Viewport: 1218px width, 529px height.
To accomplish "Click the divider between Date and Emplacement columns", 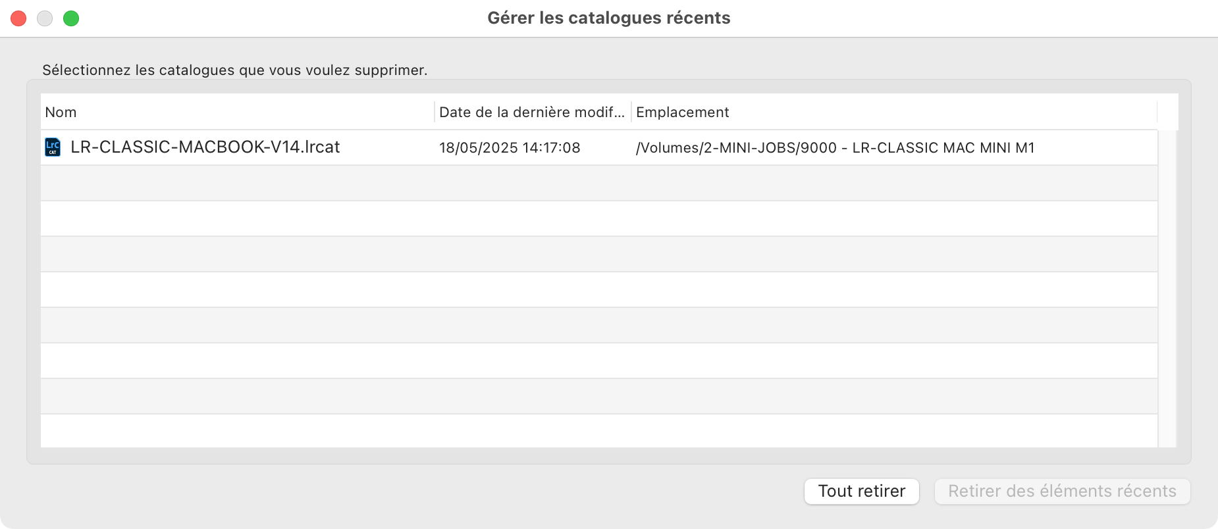I will [x=631, y=112].
